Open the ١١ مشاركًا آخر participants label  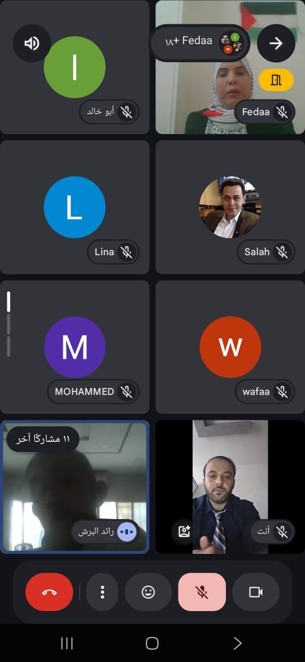coord(43,439)
